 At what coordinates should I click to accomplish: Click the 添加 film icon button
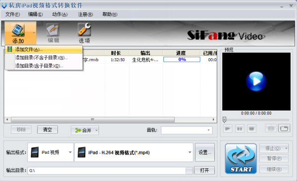pyautogui.click(x=18, y=33)
